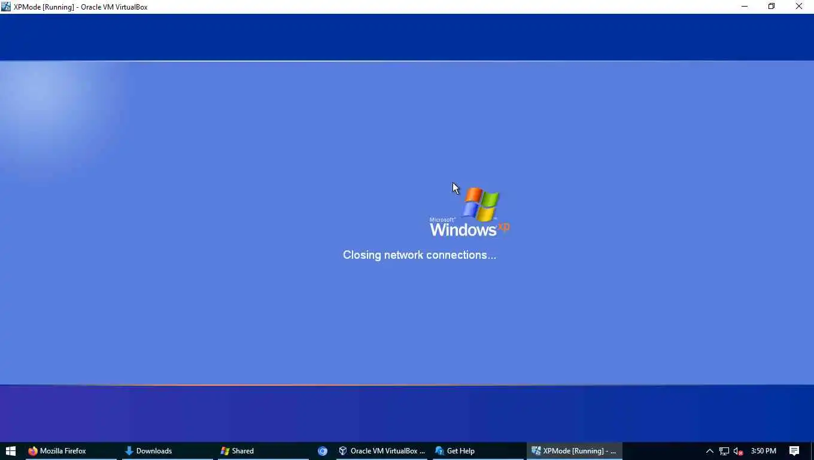Click the VirtualBox title bar icon

tap(6, 7)
